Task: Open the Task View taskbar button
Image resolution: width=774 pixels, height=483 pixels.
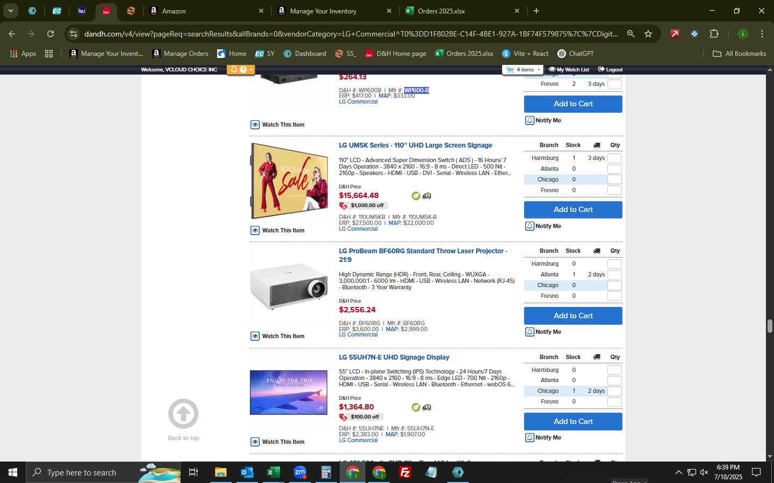Action: pyautogui.click(x=193, y=472)
